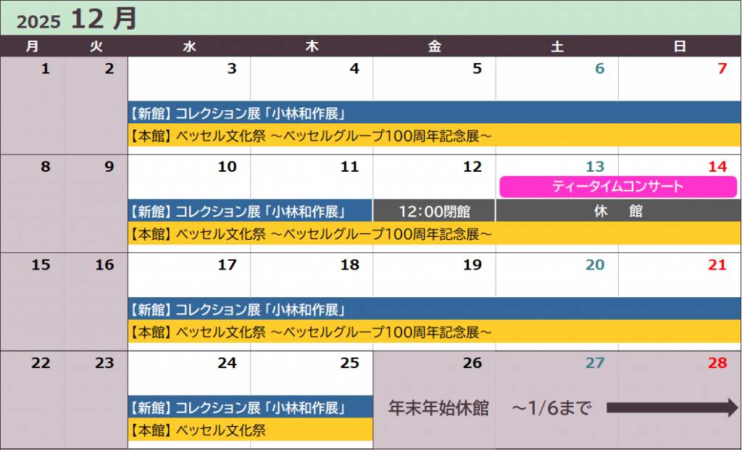Select the 月 weekday header
This screenshot has height=450, width=742.
32,46
